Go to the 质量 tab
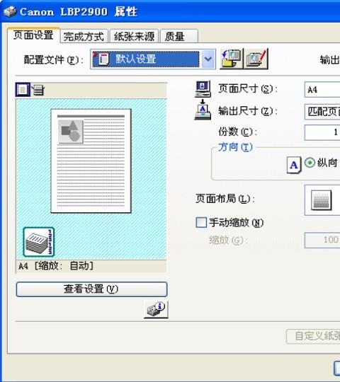 178,37
